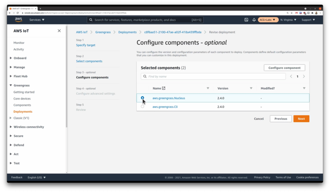
Task: Click the sidebar scrollbar
Action: click(x=66, y=77)
